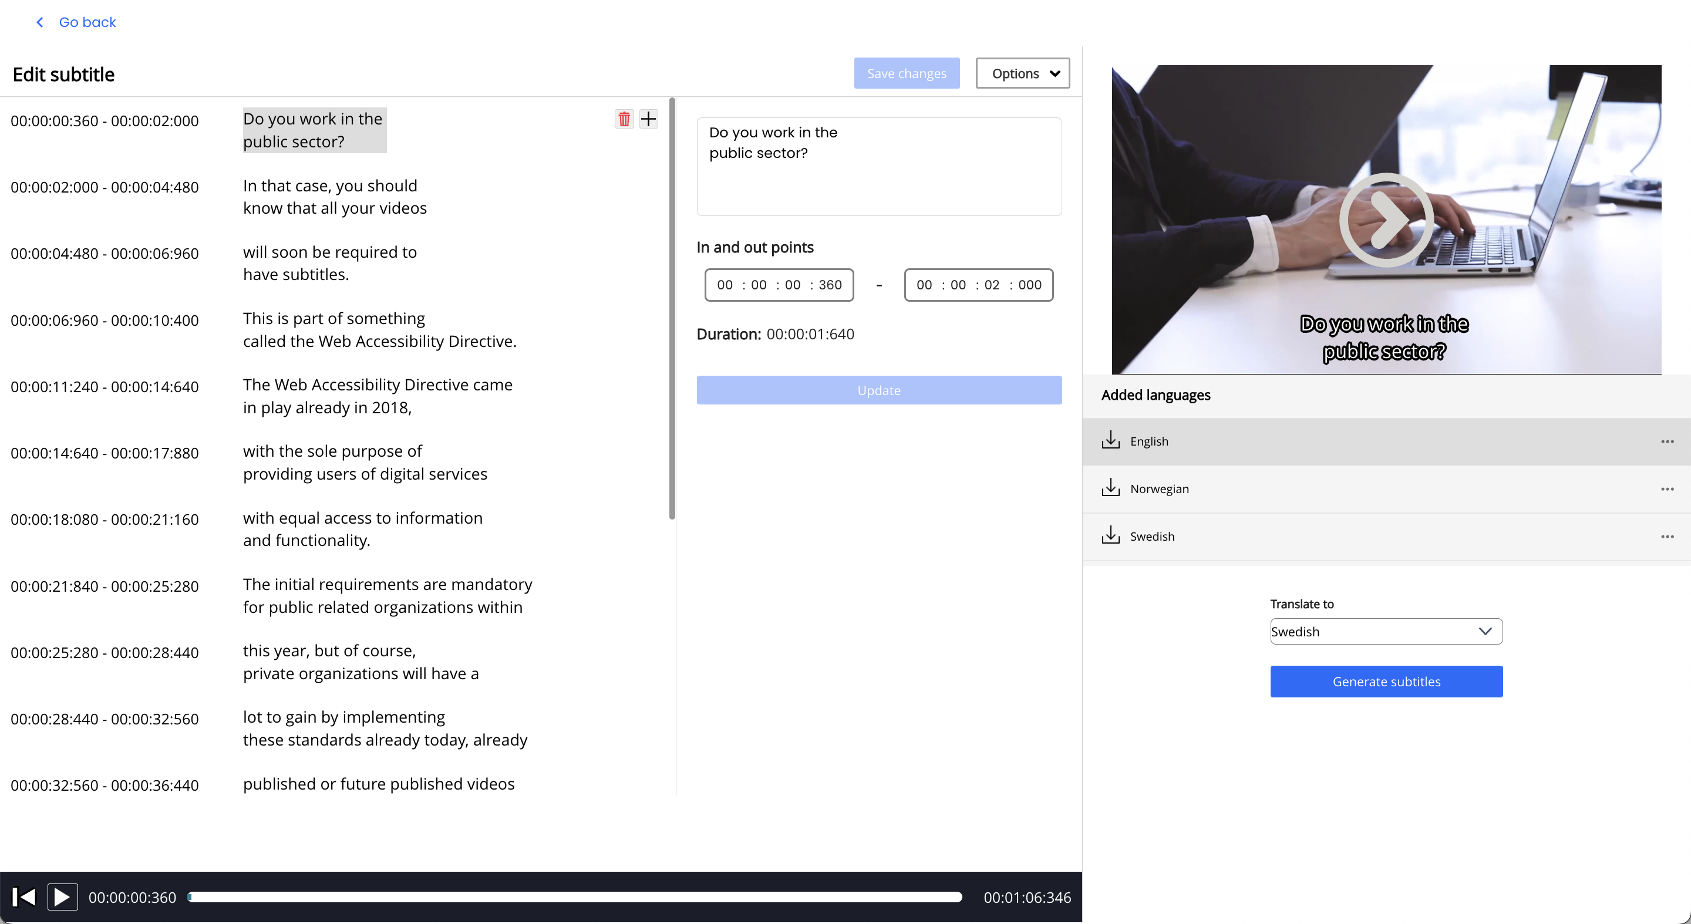Click timestamp 00:00:18:080 - 00:00:21:160
Image resolution: width=1691 pixels, height=924 pixels.
click(x=105, y=519)
